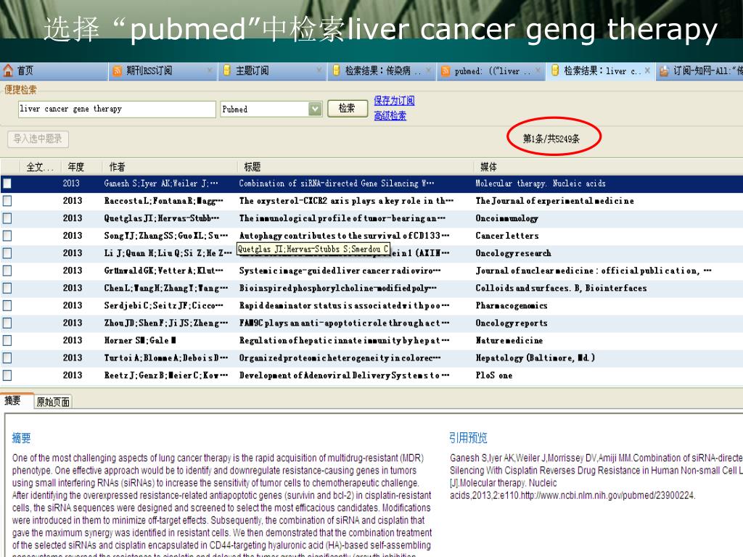This screenshot has height=557, width=743.
Task: Tick the checkbox for Zhou JD row
Action: coord(7,323)
